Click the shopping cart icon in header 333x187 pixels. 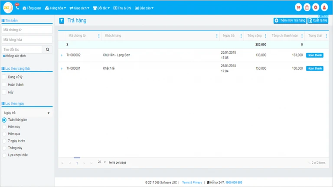click(298, 8)
